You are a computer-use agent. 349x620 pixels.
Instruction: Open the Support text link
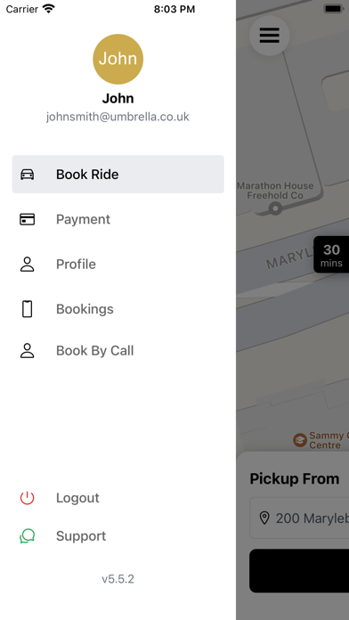81,536
